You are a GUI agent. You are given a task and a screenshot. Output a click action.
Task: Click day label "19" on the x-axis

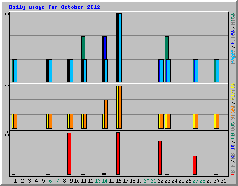click(139, 181)
